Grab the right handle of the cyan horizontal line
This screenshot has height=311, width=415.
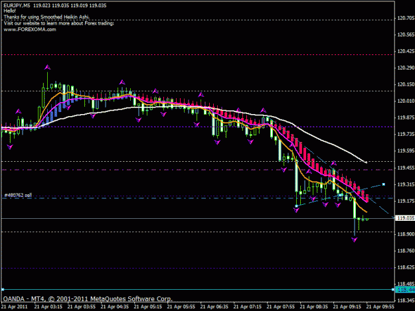[x=393, y=290]
